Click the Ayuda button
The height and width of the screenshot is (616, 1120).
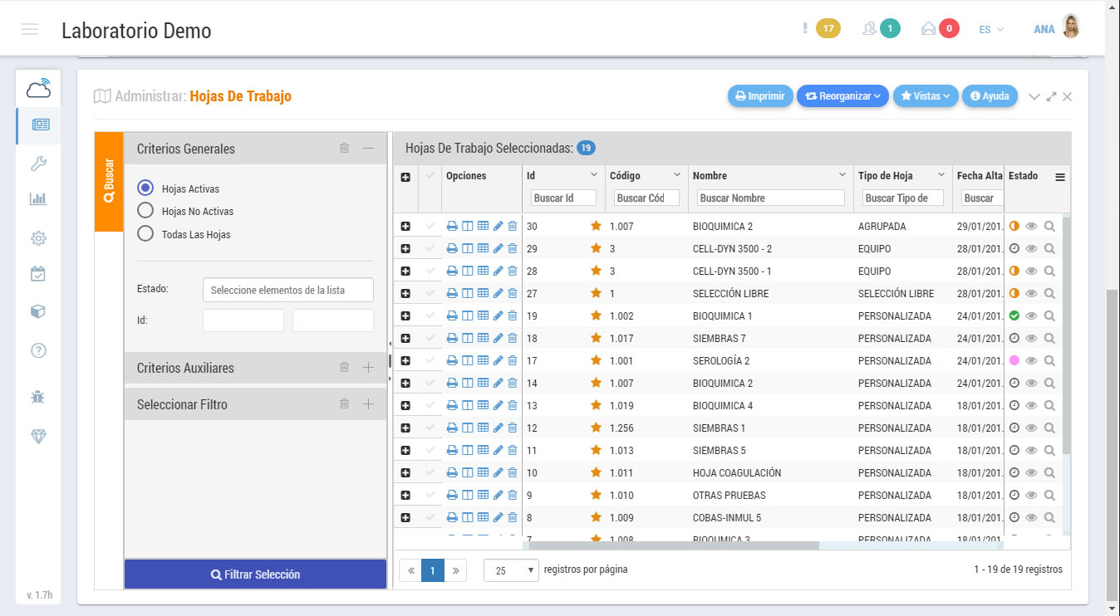[x=990, y=96]
